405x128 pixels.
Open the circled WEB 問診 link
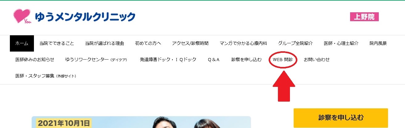pyautogui.click(x=283, y=60)
